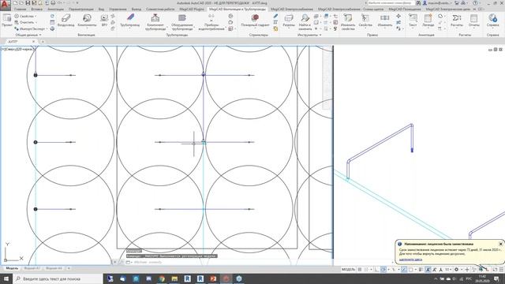Toggle clean screen in status bar
Image resolution: width=505 pixels, height=284 pixels.
tap(495, 270)
